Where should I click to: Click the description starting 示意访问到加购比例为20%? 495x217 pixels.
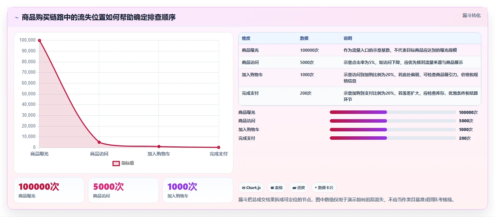(x=410, y=78)
